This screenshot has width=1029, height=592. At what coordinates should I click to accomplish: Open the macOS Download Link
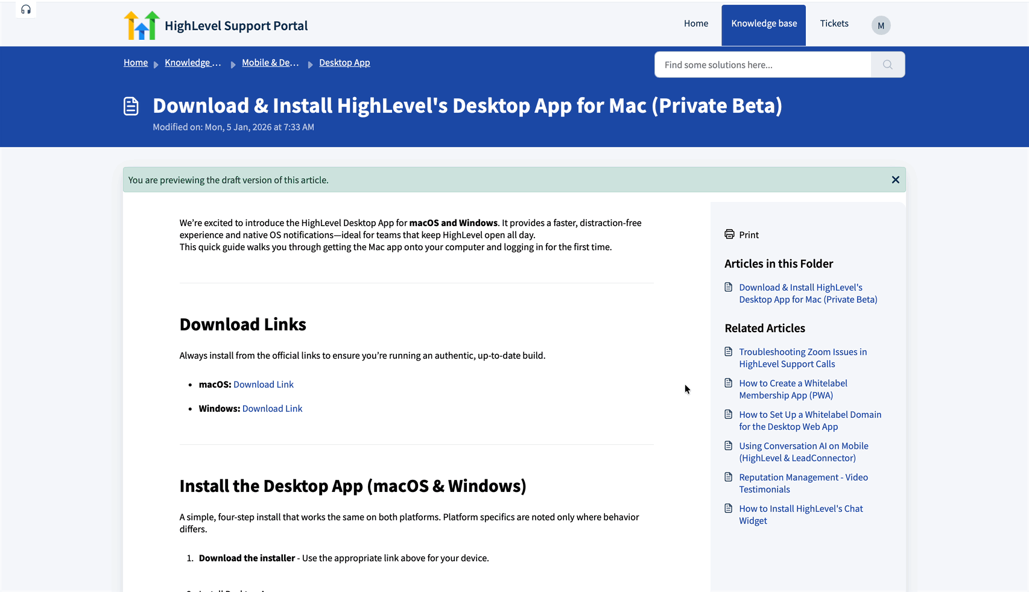(x=264, y=385)
